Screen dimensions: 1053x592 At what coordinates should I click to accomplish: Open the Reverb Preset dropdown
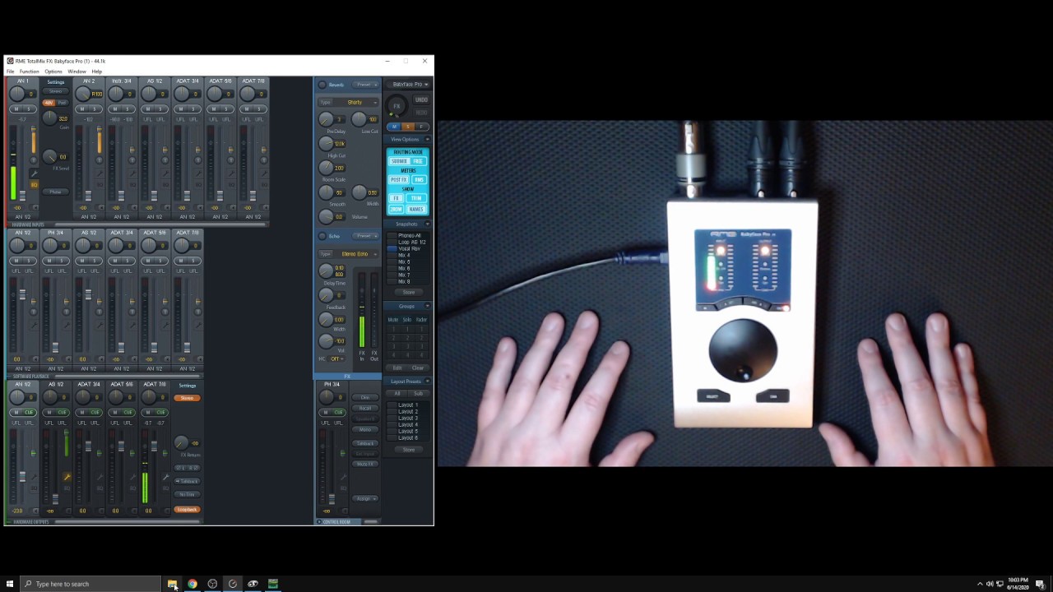point(366,85)
